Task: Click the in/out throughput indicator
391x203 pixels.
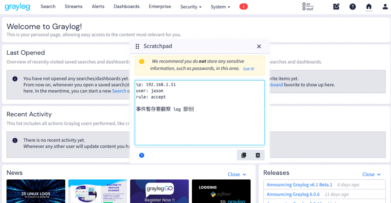Action: 307,6
